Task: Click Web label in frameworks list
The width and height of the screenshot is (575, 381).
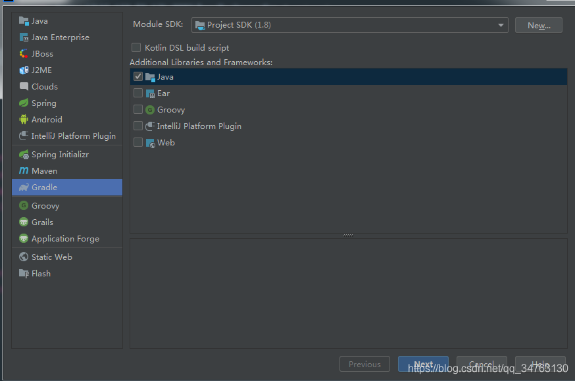Action: [x=166, y=143]
